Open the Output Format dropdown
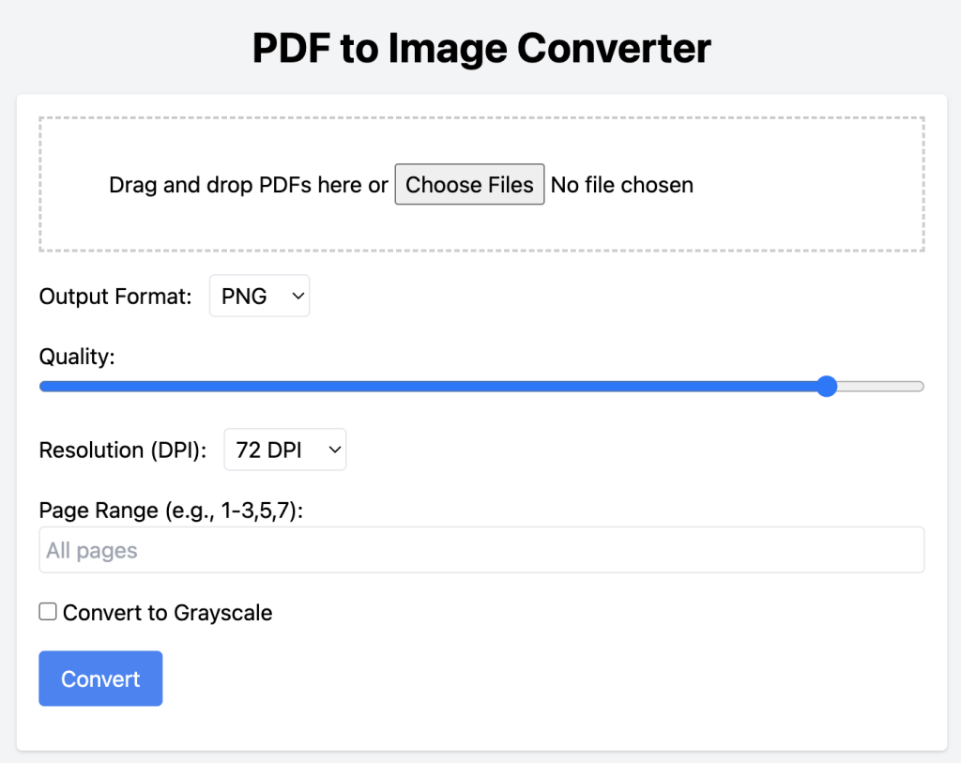The image size is (961, 763). point(259,295)
